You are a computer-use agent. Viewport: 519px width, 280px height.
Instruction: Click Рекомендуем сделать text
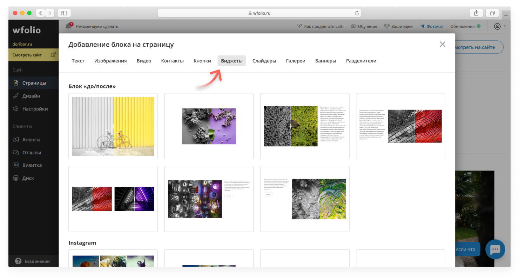pyautogui.click(x=97, y=26)
